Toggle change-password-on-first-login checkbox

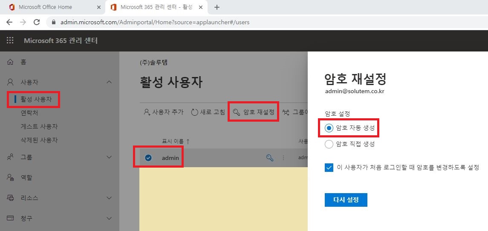coord(329,168)
